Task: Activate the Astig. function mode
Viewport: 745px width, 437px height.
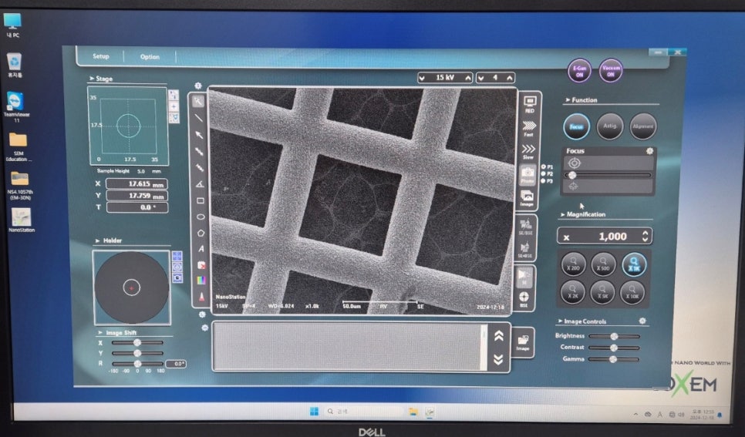Action: [609, 126]
